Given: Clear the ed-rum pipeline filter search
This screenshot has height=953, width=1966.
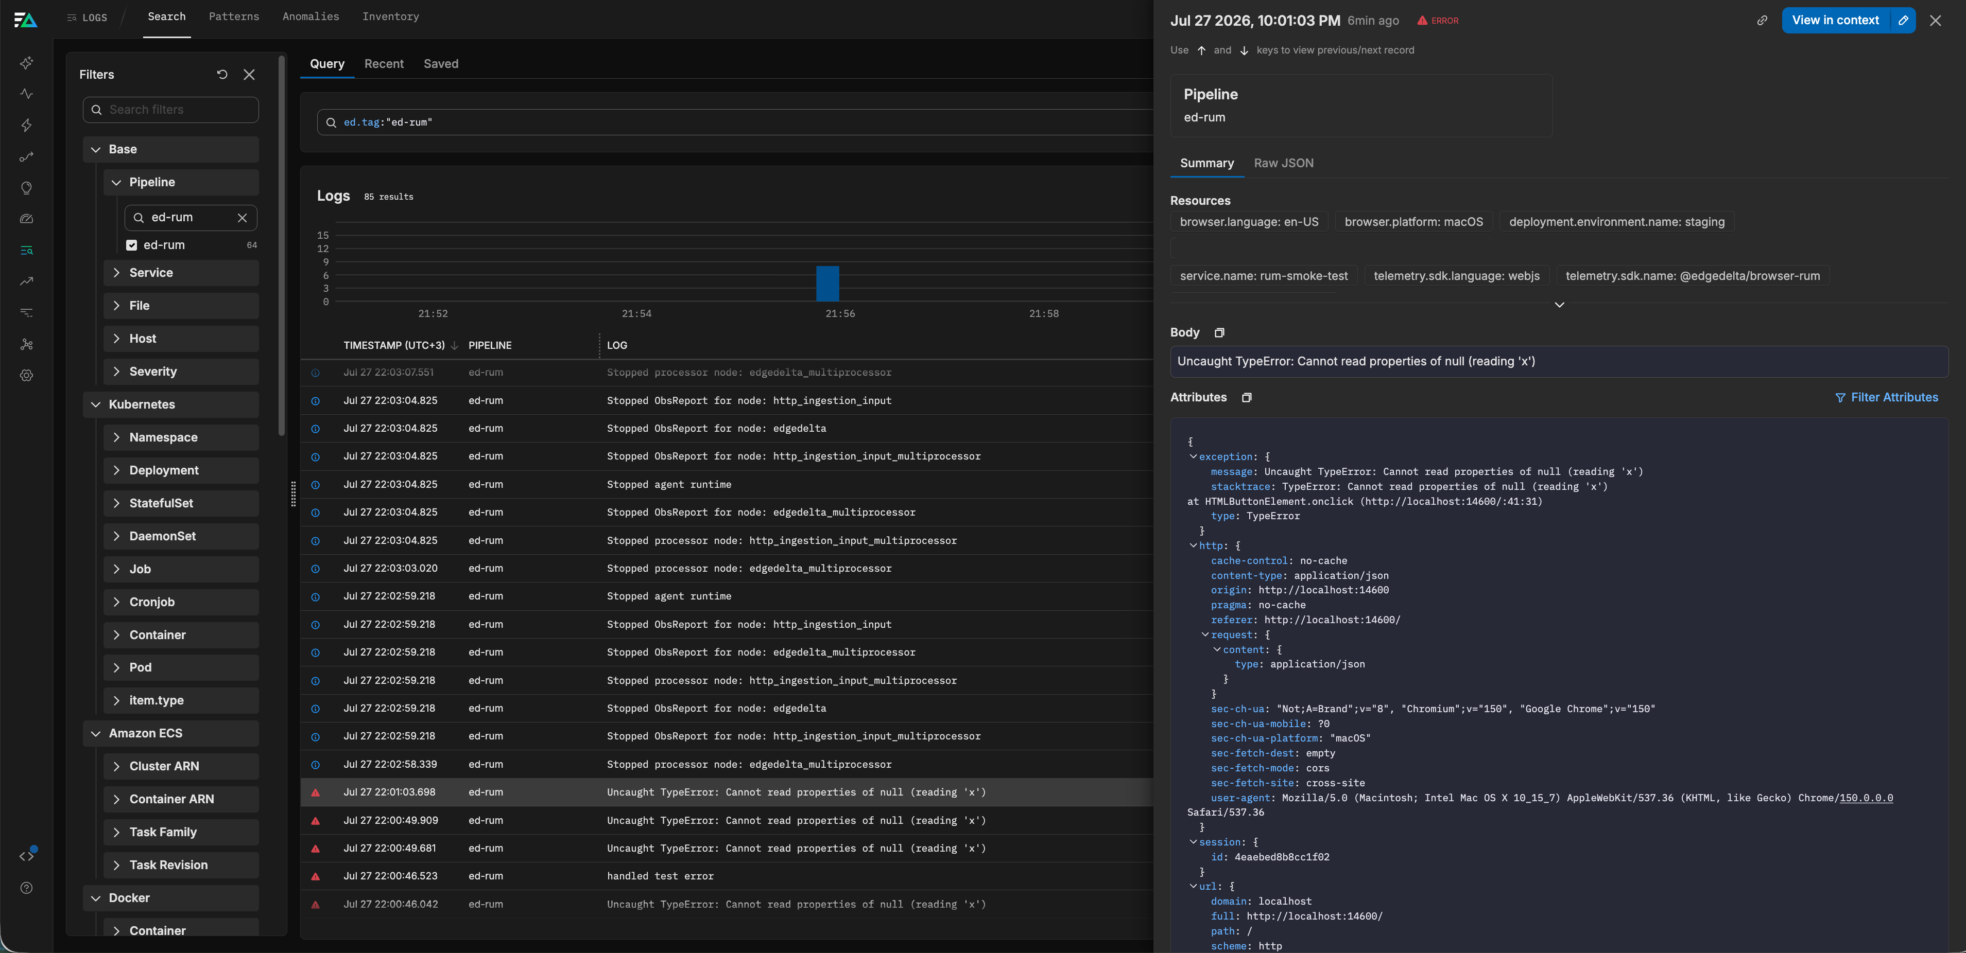Looking at the screenshot, I should tap(242, 217).
